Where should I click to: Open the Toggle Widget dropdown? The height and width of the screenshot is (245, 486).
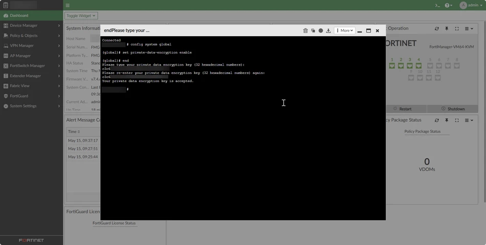pyautogui.click(x=81, y=15)
